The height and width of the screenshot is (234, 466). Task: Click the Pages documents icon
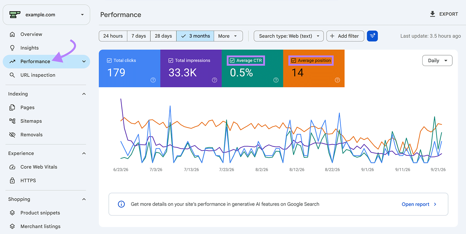(x=12, y=107)
